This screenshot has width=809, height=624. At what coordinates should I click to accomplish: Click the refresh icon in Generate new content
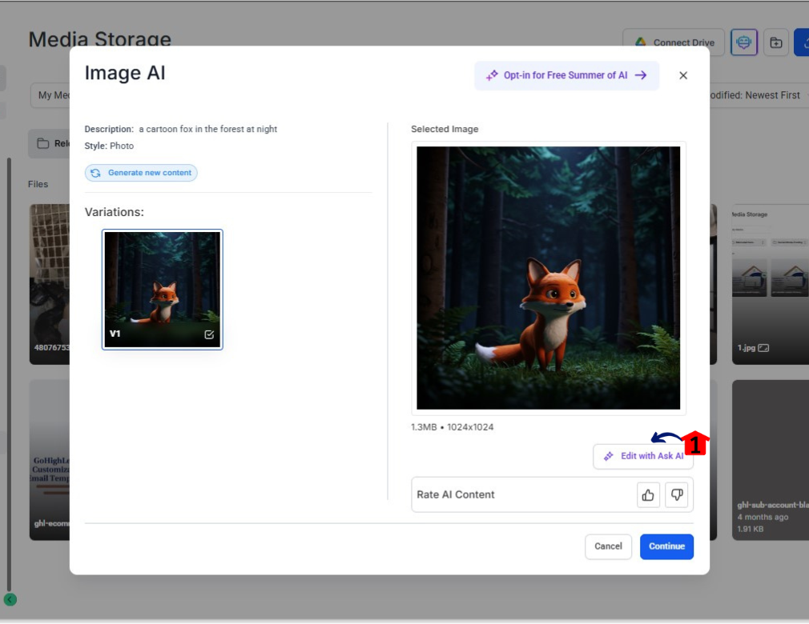click(x=96, y=173)
